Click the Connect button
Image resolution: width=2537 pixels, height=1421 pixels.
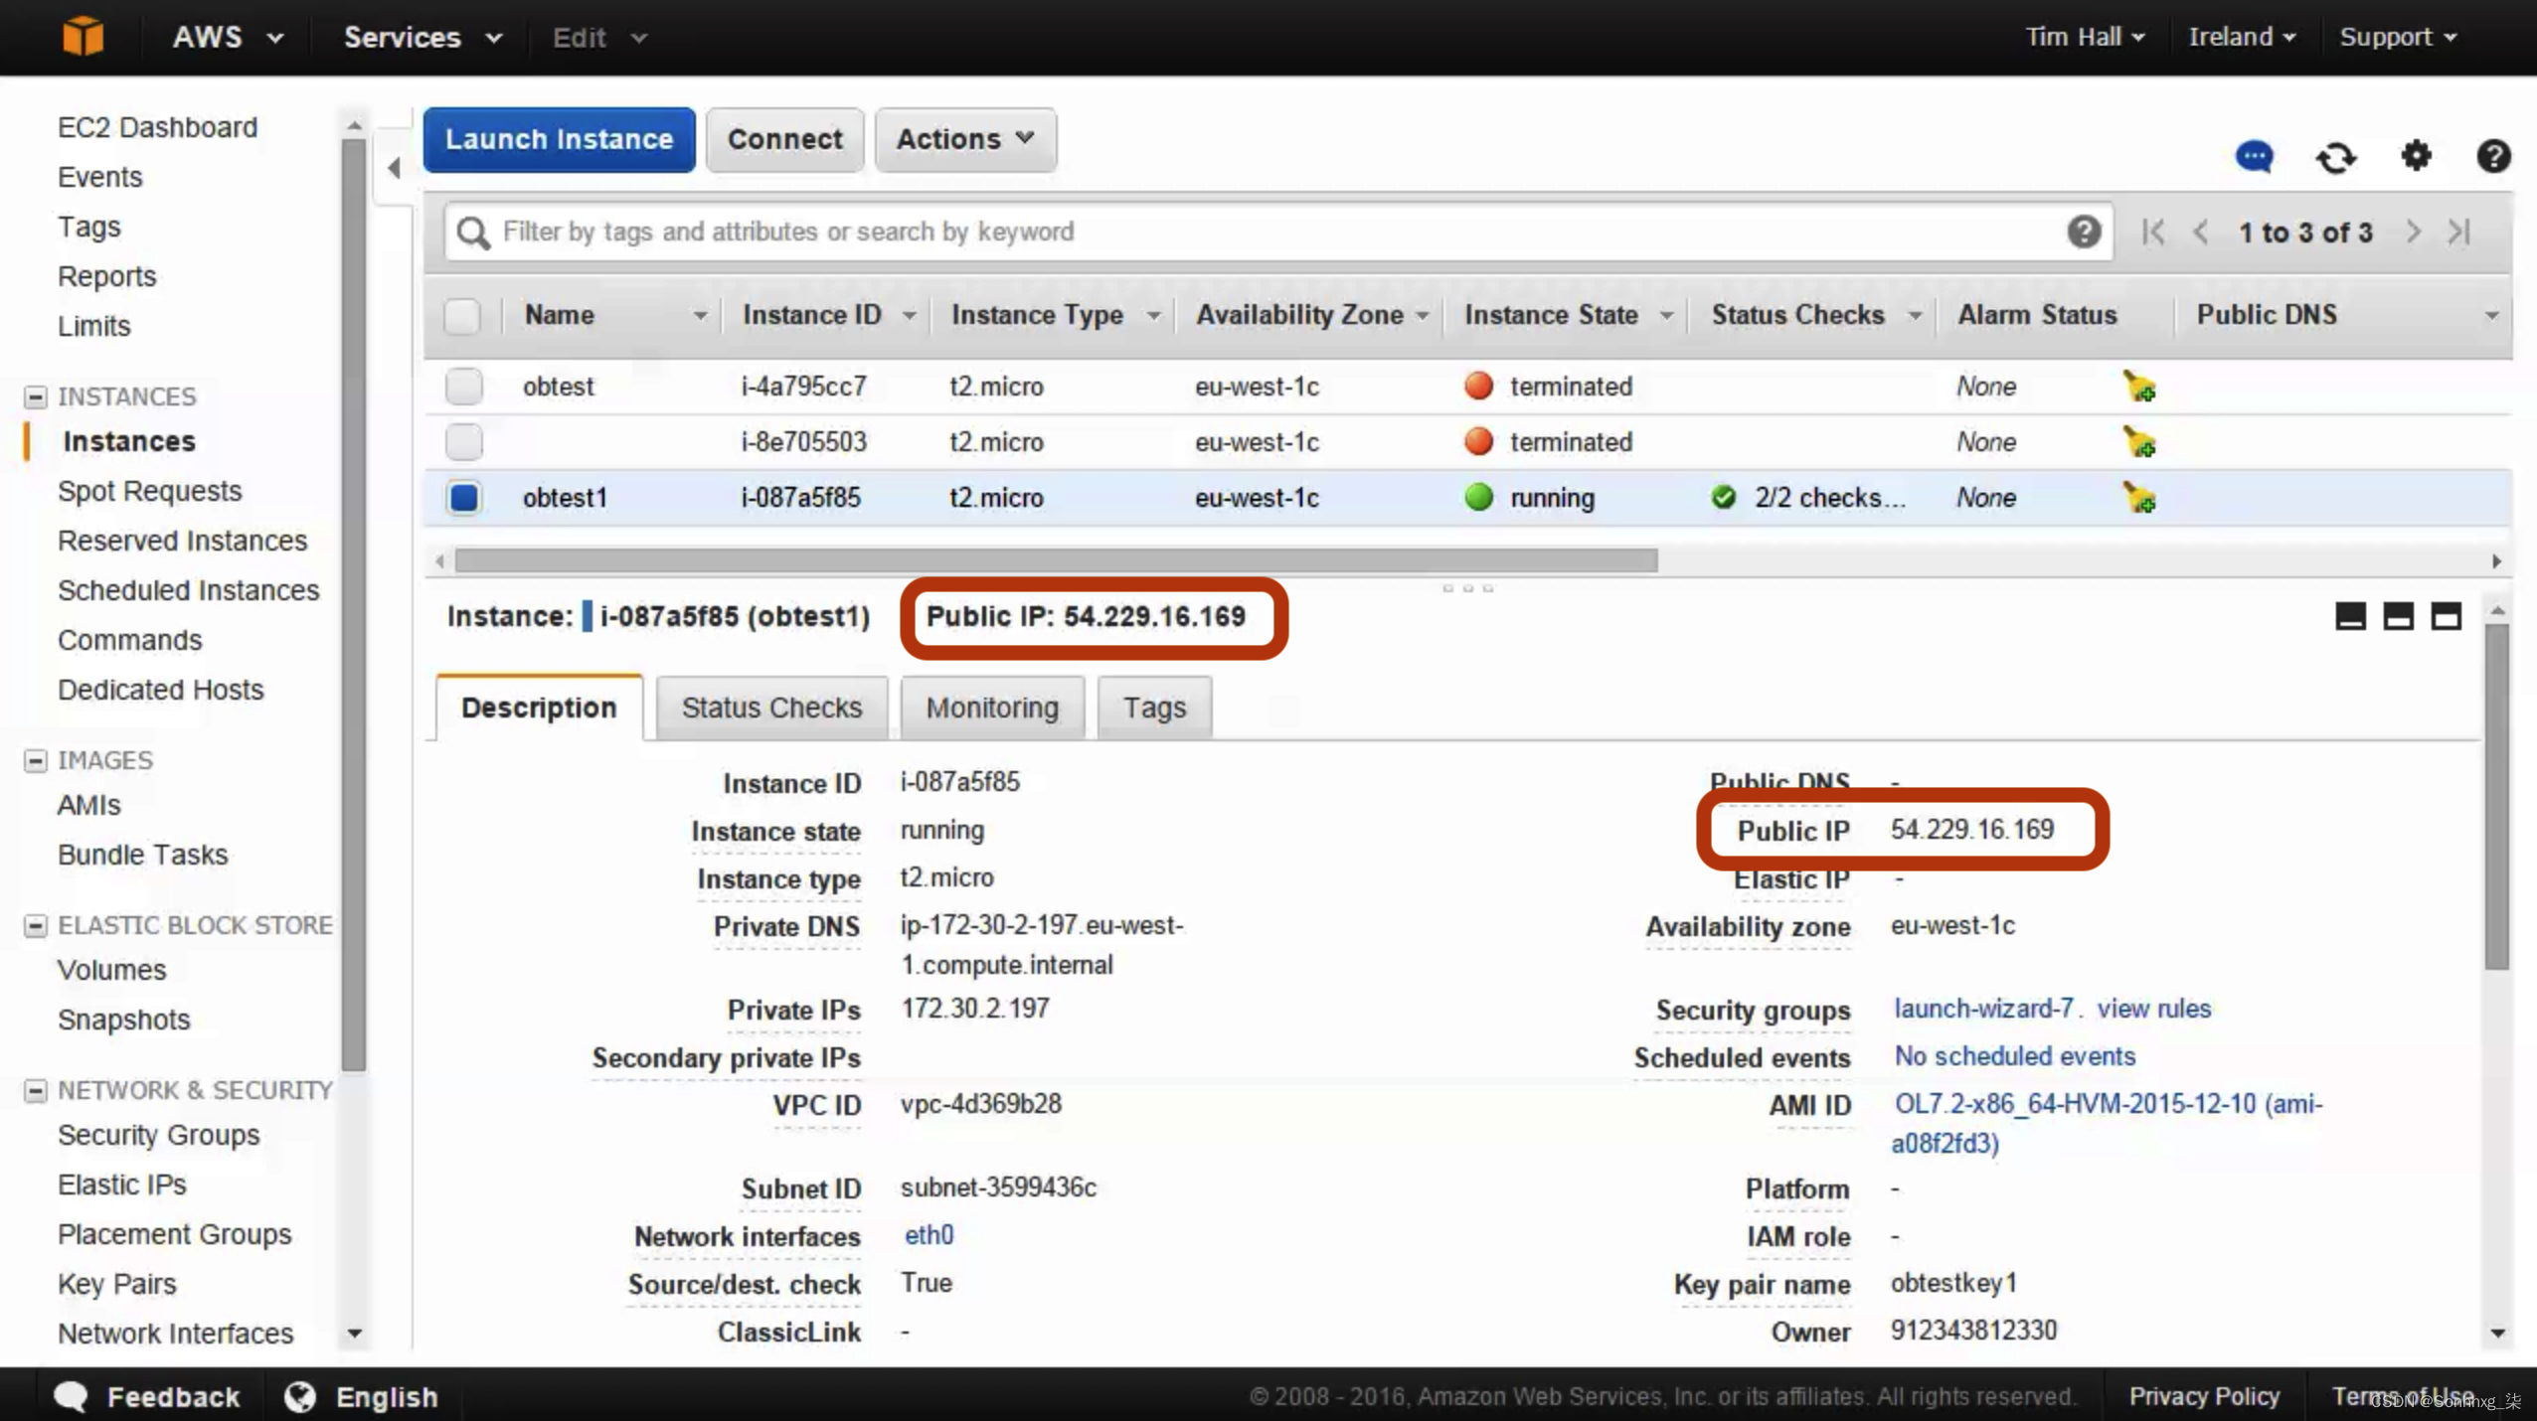784,139
